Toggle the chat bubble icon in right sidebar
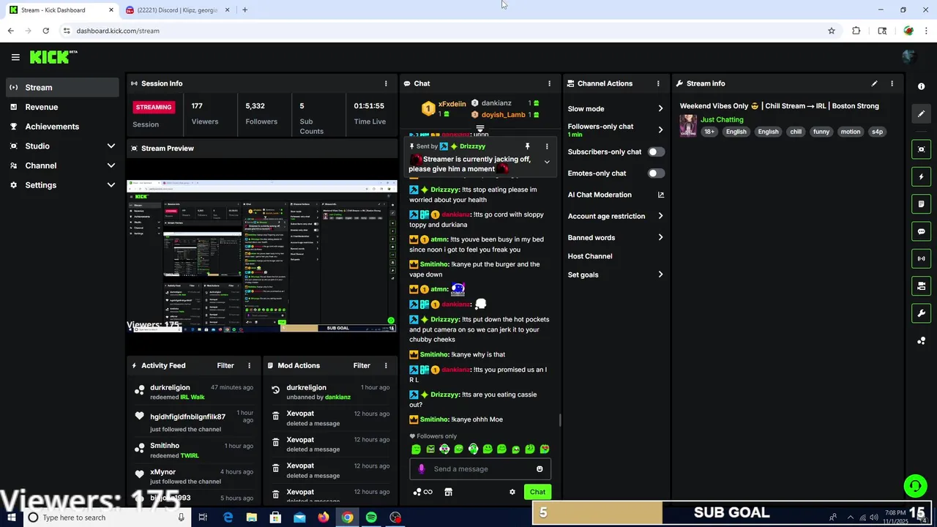The width and height of the screenshot is (937, 527). click(921, 231)
